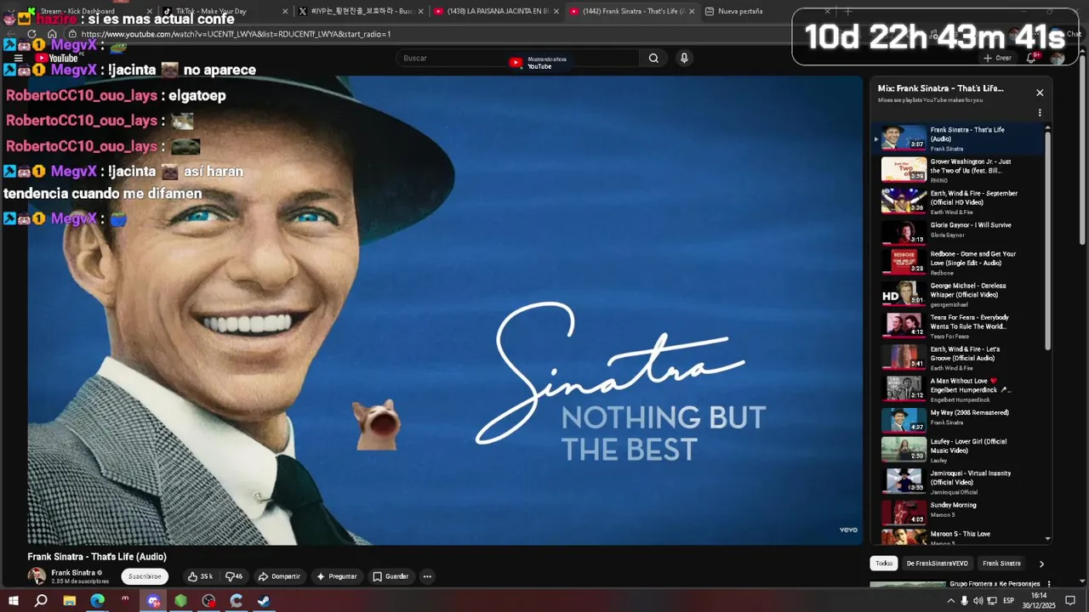Close the TikTok browser tab
This screenshot has width=1089, height=612.
pyautogui.click(x=285, y=11)
